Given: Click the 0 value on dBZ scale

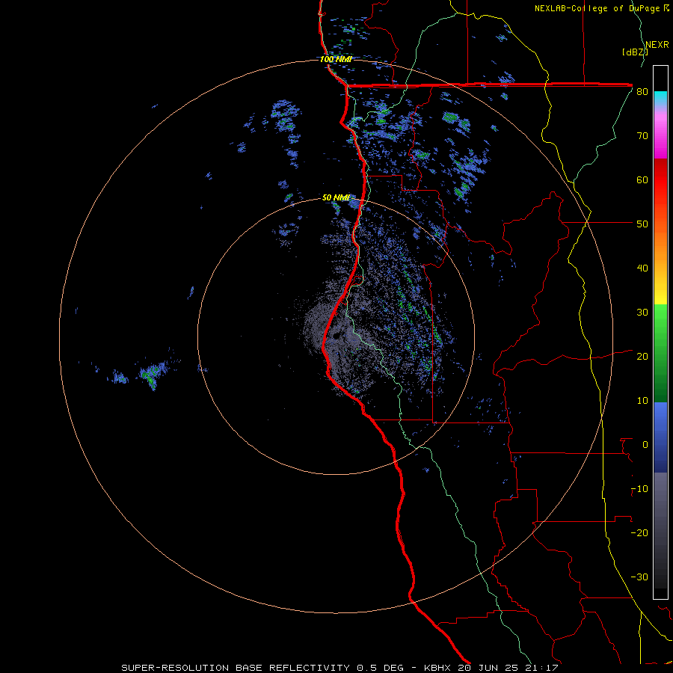Looking at the screenshot, I should pos(645,445).
